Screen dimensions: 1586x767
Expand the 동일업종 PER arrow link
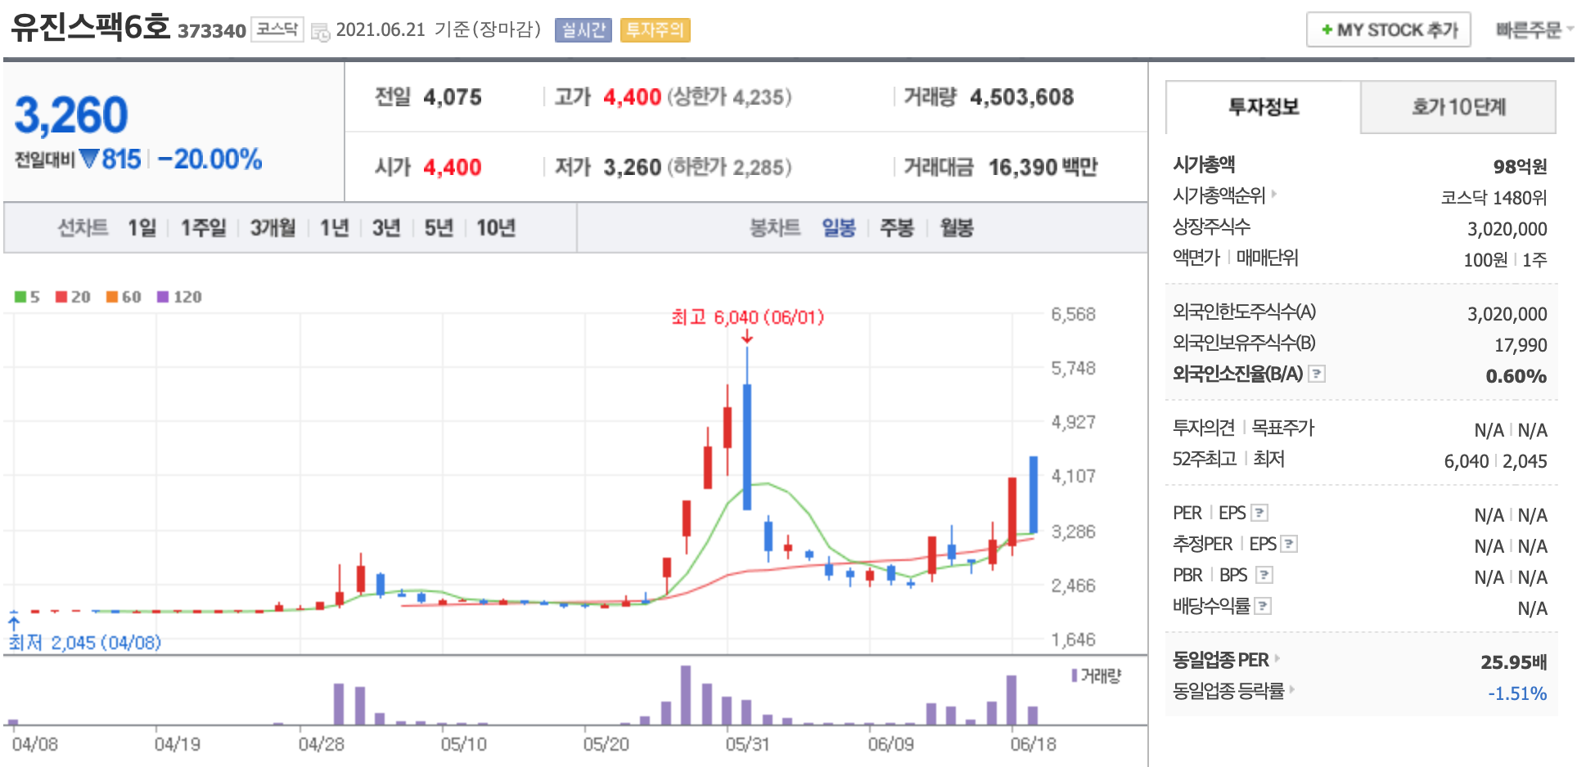click(1277, 658)
